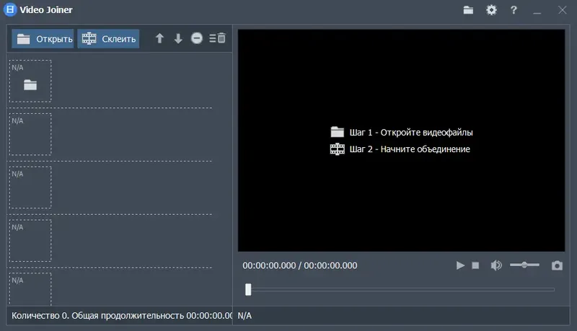577x331 pixels.
Task: Click film strip icon beside Шаг 2
Action: click(337, 149)
